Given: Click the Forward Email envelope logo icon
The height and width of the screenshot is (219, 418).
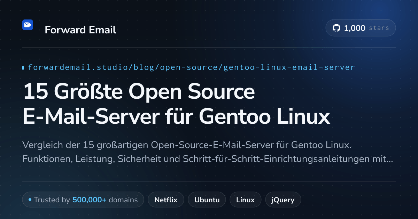Looking at the screenshot, I should [x=28, y=25].
